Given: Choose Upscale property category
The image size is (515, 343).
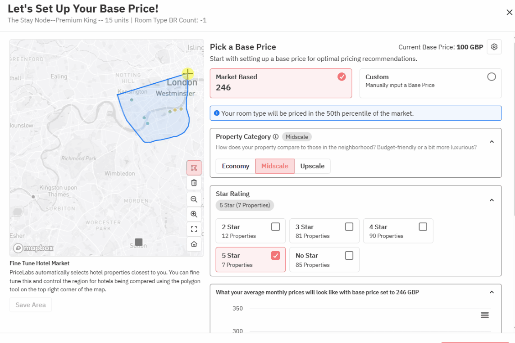Looking at the screenshot, I should (x=312, y=166).
